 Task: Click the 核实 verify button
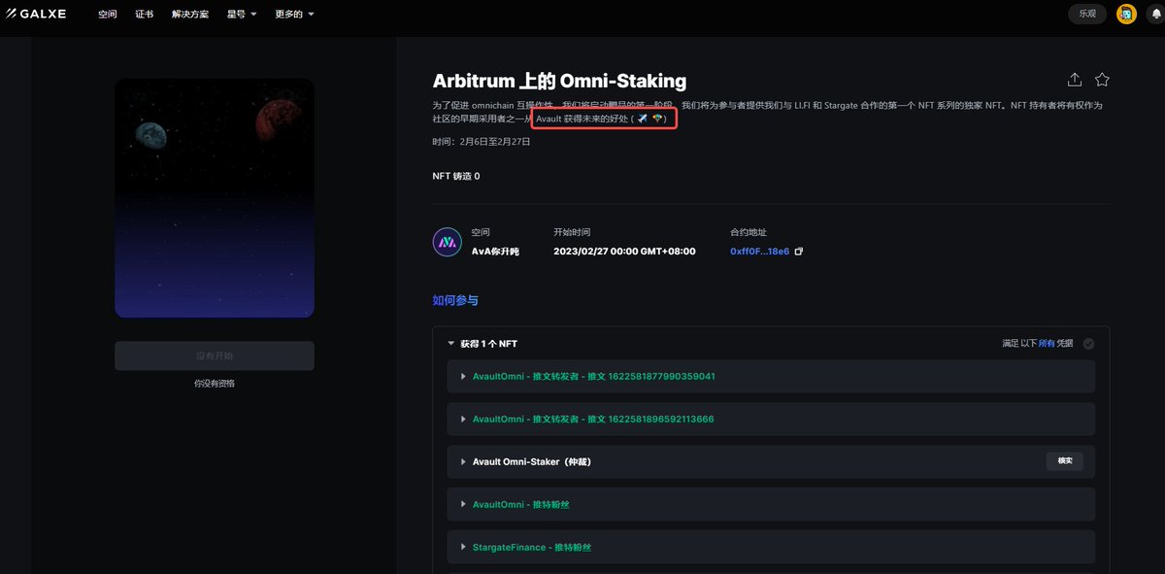tap(1064, 460)
